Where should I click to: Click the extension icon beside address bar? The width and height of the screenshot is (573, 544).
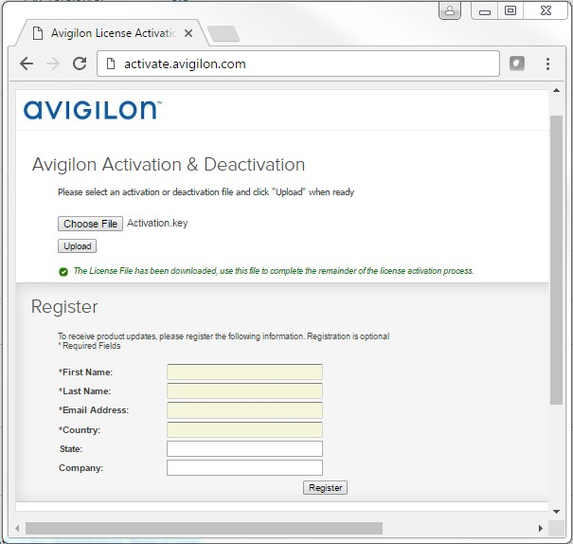tap(517, 63)
